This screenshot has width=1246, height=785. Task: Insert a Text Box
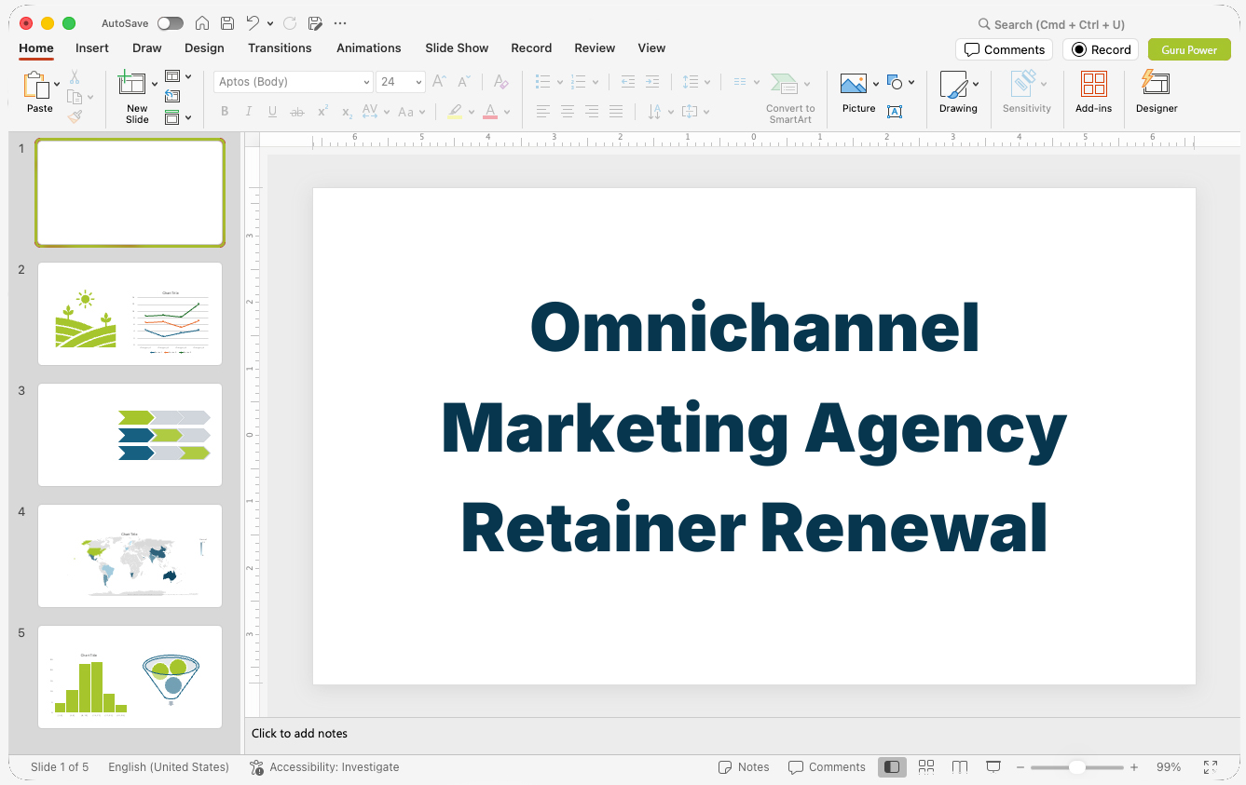pyautogui.click(x=895, y=112)
